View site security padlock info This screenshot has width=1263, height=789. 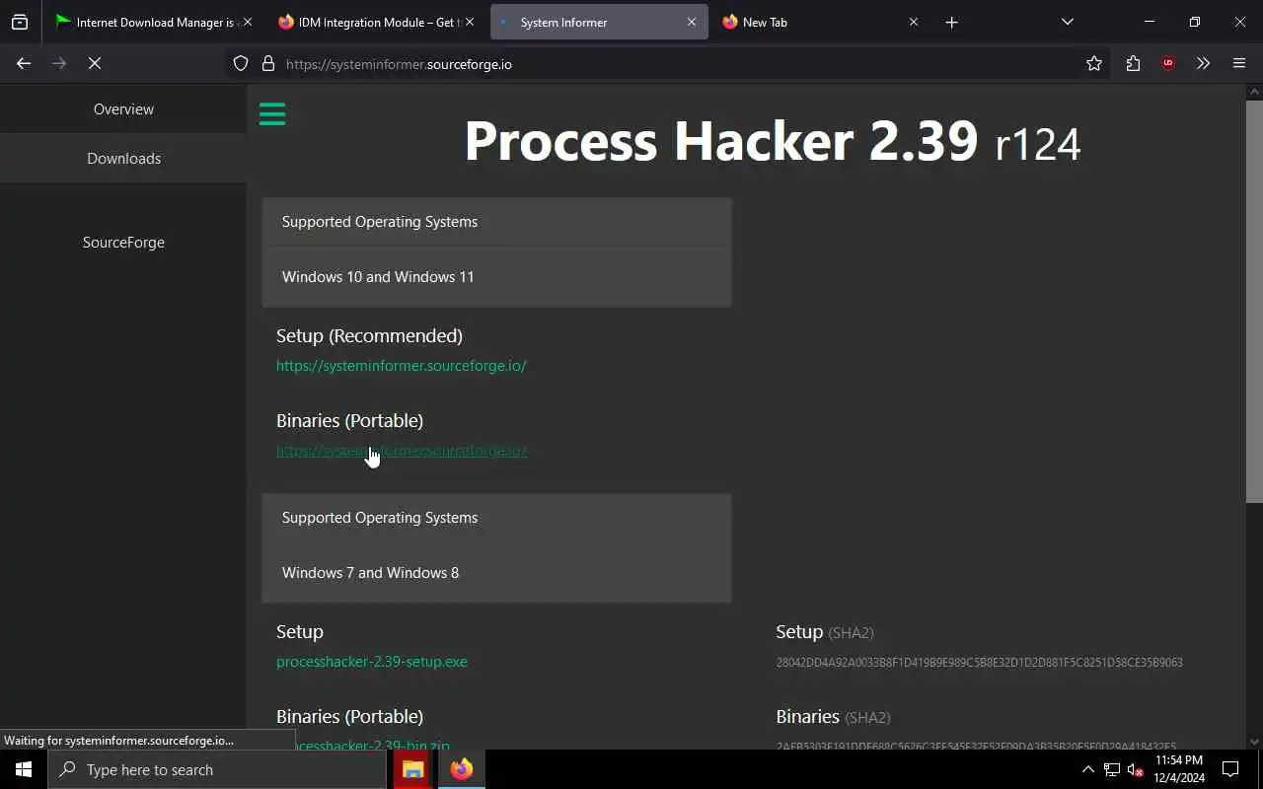[x=267, y=64]
